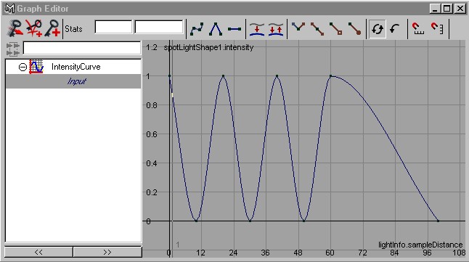Click the swap buffer curves icon
Image resolution: width=469 pixels, height=262 pixels.
click(276, 29)
